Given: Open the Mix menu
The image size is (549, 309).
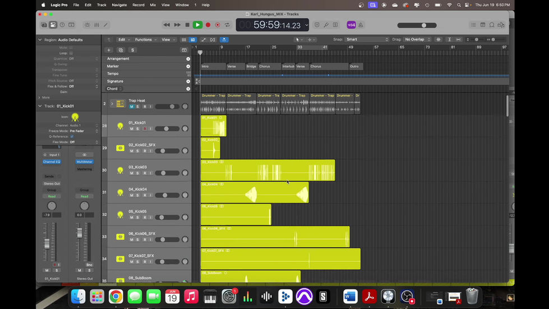Looking at the screenshot, I should click(x=153, y=5).
